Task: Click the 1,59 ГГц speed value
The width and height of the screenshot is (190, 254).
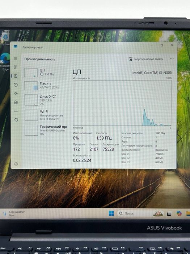Action: pyautogui.click(x=104, y=138)
